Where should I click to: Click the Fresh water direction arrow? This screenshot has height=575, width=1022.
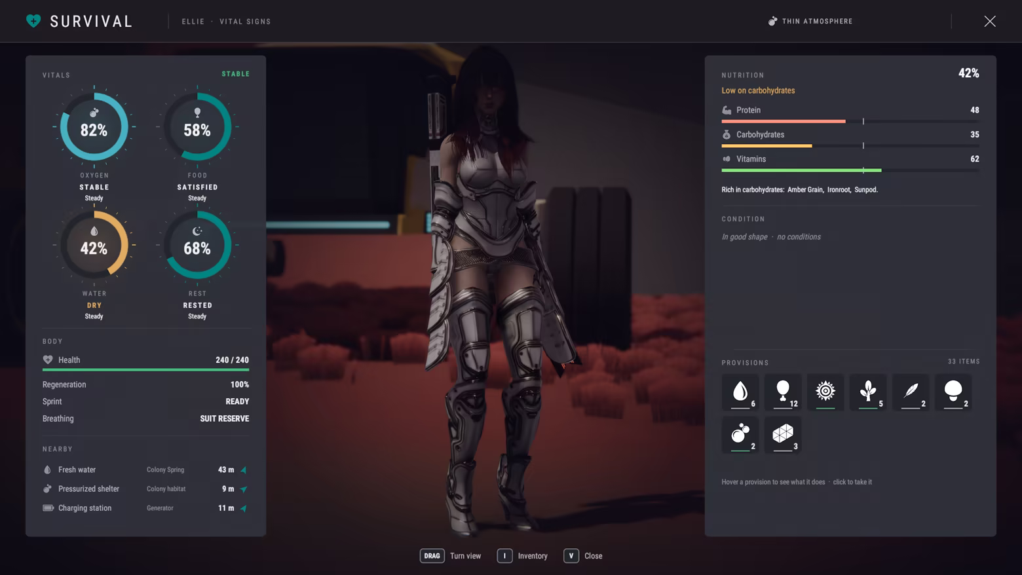(244, 470)
